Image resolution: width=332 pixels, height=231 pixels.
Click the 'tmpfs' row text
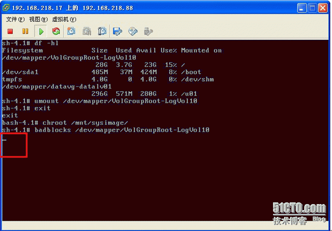click(12, 79)
